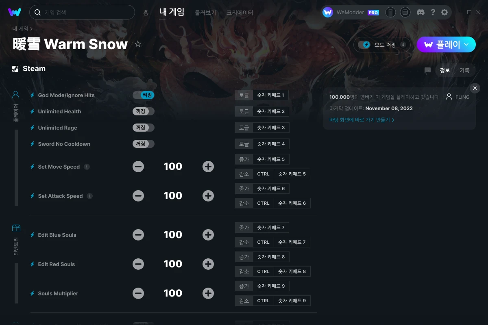488x325 pixels.
Task: Toggle the 모드 저장 switch
Action: (364, 45)
